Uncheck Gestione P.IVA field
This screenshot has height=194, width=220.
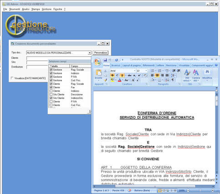[x=51, y=77]
